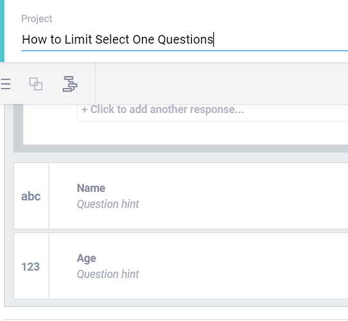Insert a cascading select via toolbar icon
This screenshot has width=348, height=321.
tap(70, 84)
